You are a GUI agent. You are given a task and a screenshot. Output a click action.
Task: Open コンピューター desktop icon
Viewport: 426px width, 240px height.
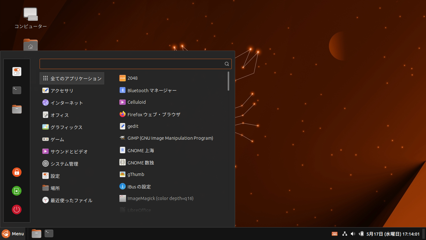point(31,14)
